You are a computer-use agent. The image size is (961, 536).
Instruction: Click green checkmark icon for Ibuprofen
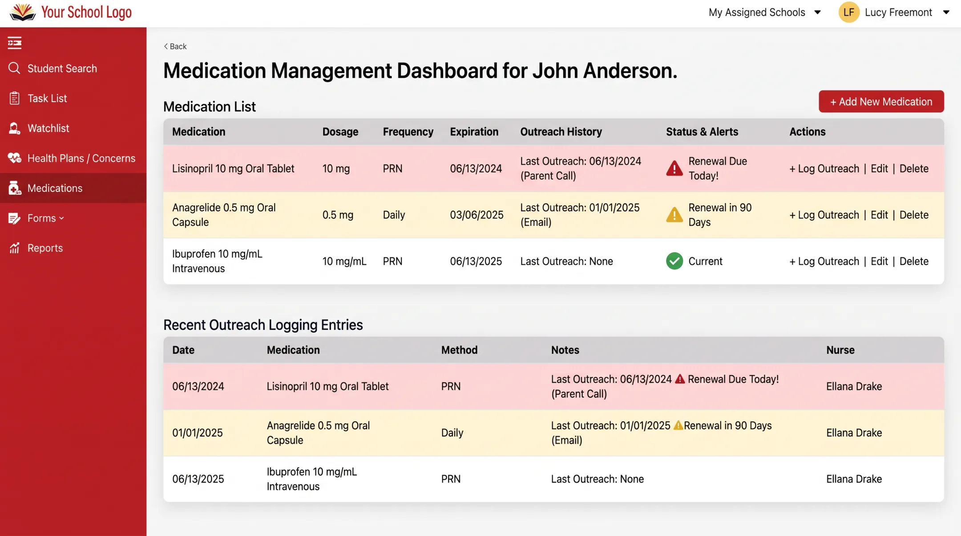click(x=674, y=261)
